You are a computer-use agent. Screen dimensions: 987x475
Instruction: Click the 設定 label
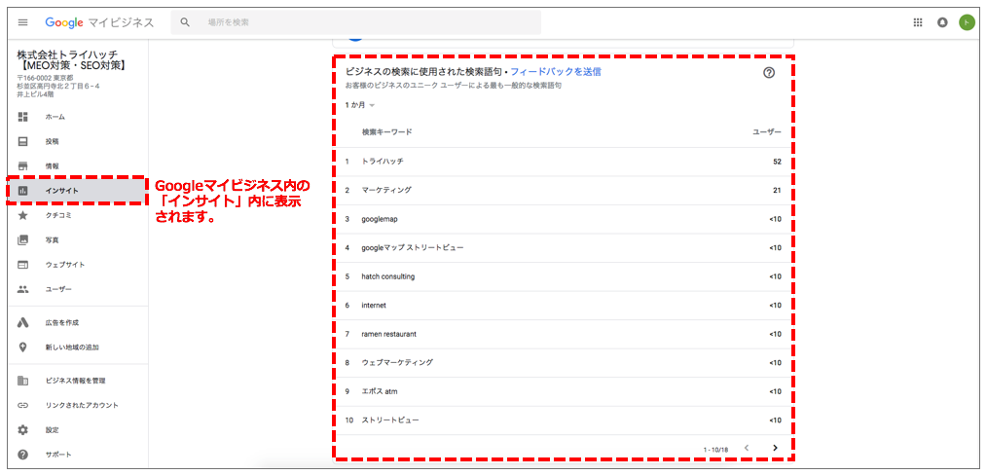tap(52, 429)
